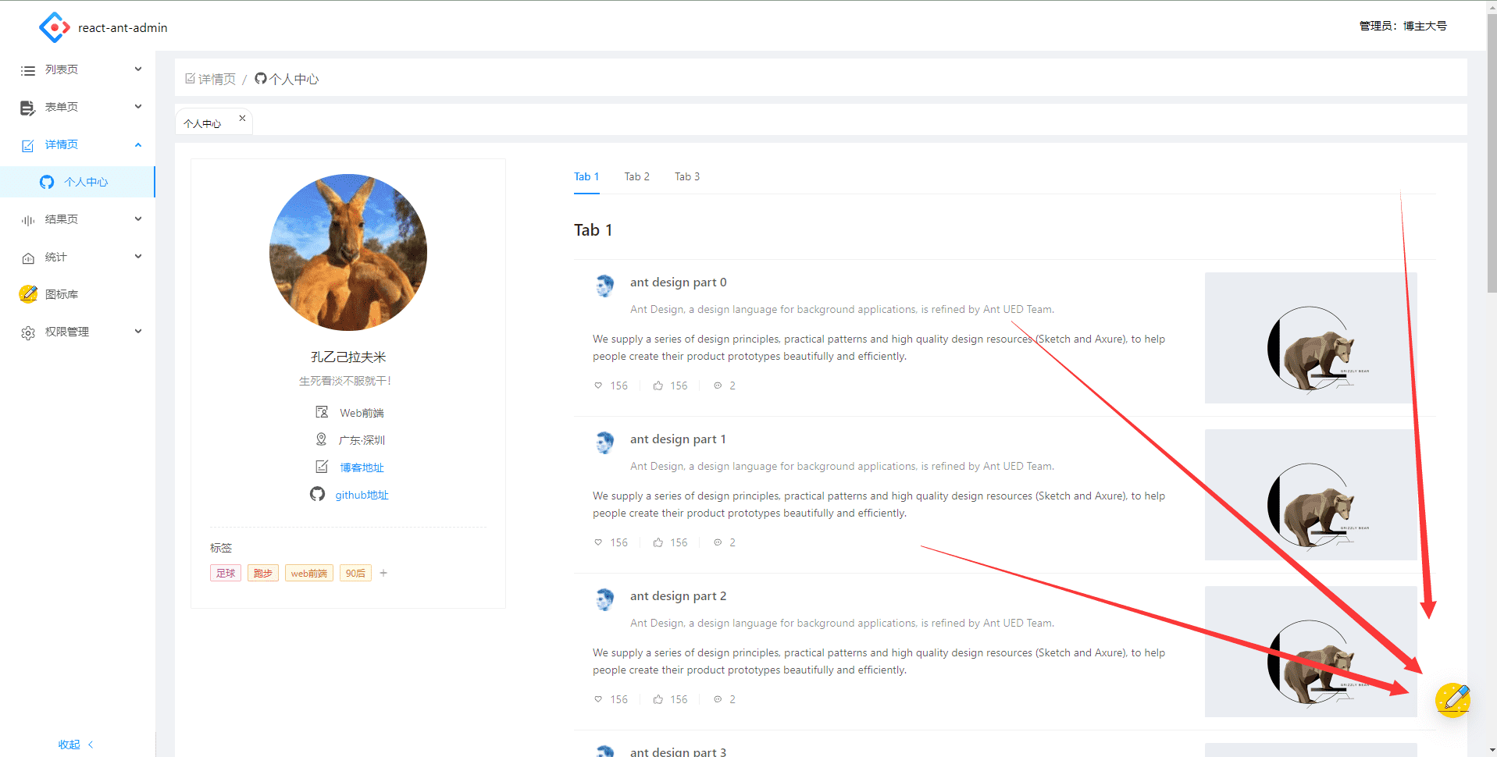The height and width of the screenshot is (757, 1497).
Task: Click the statistics icon in sidebar
Action: point(28,258)
